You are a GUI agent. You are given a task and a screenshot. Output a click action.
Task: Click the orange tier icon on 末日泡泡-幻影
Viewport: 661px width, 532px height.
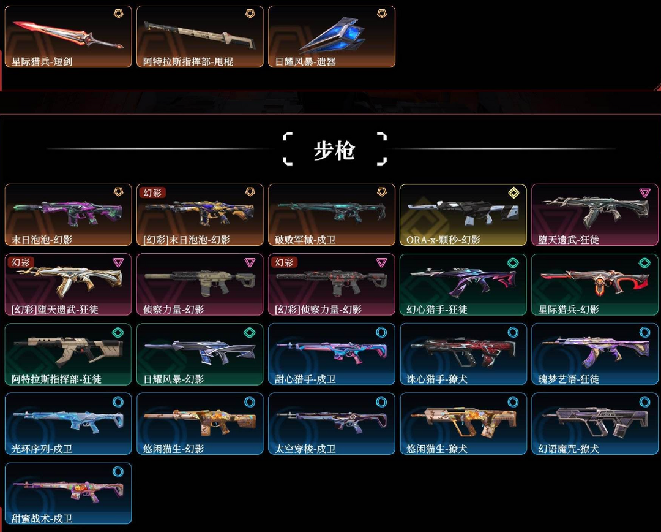coord(119,192)
